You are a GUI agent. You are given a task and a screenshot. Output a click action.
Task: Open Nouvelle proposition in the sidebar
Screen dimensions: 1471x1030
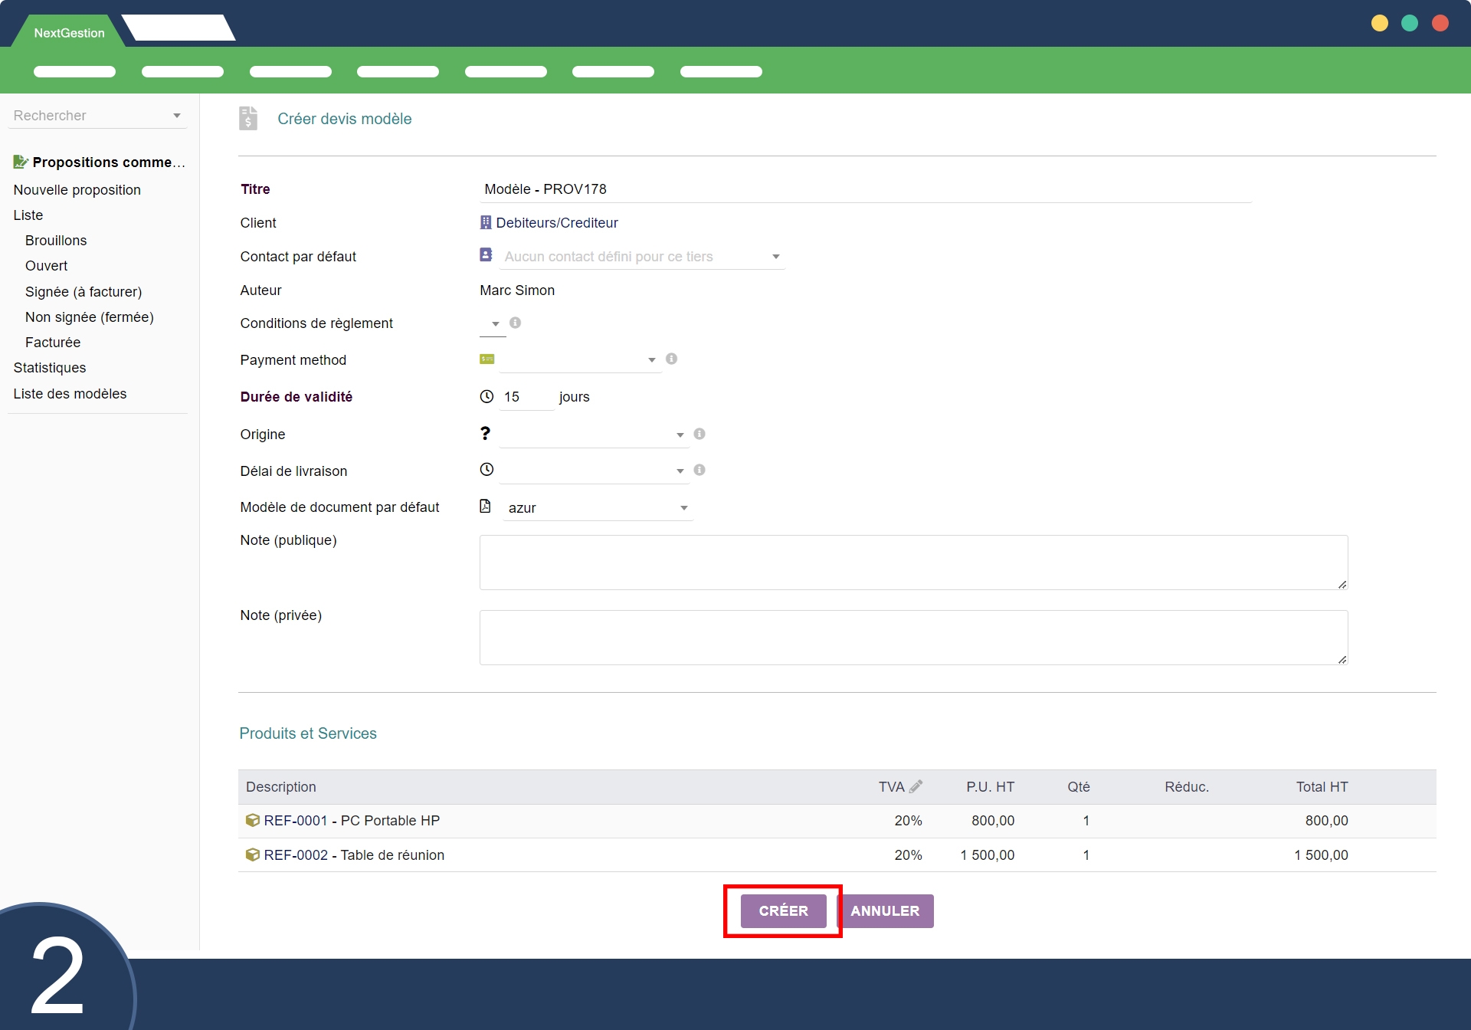[x=77, y=189]
